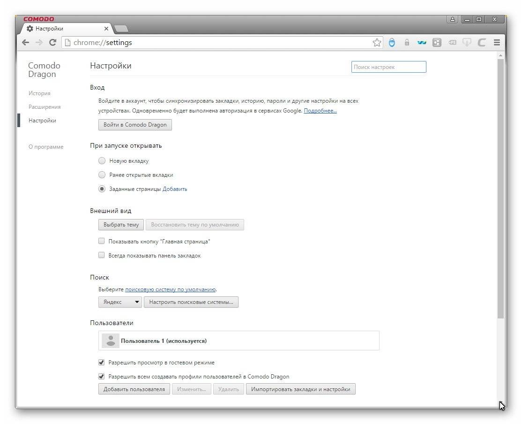Click the price tag extension icon
Viewport: 522px width, 424px height.
tap(452, 42)
